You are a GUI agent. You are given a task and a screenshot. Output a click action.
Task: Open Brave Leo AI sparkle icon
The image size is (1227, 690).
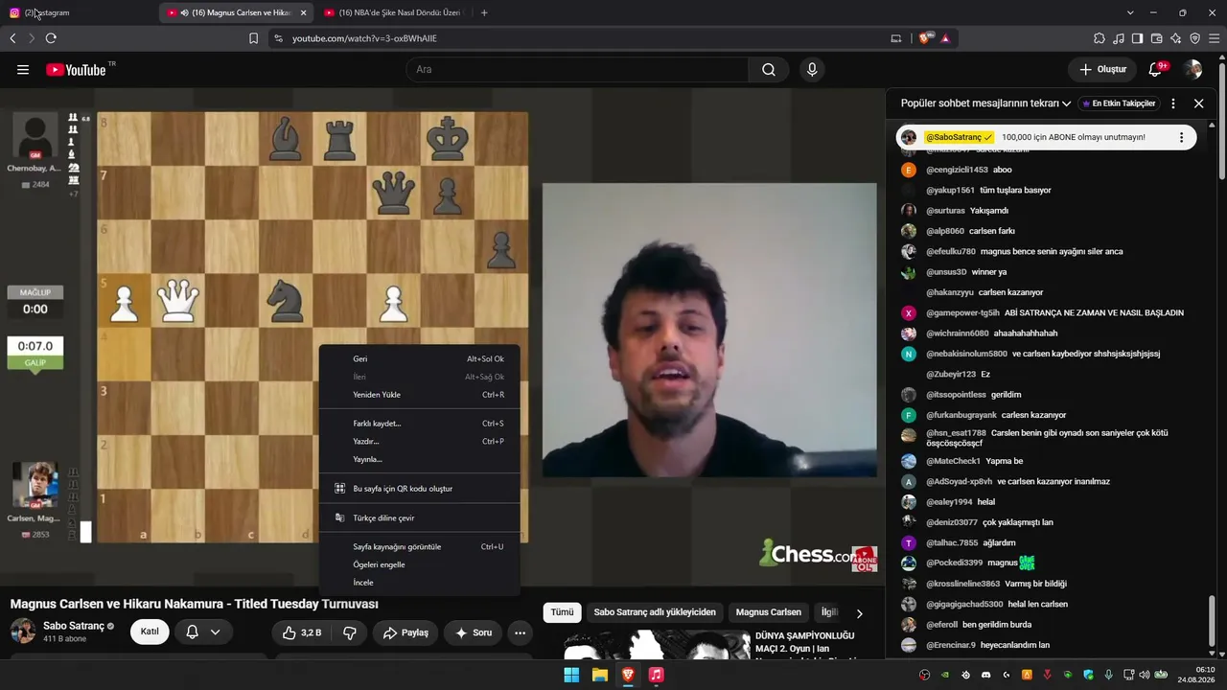(1175, 38)
